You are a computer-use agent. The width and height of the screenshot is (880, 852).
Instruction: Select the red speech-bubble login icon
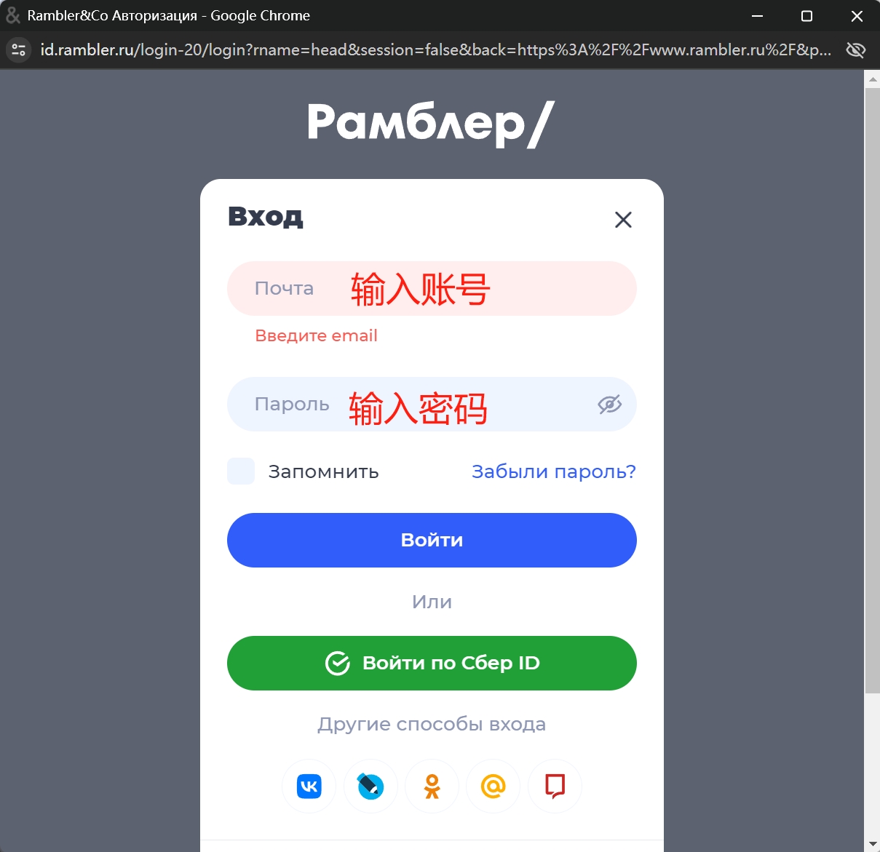(x=555, y=787)
